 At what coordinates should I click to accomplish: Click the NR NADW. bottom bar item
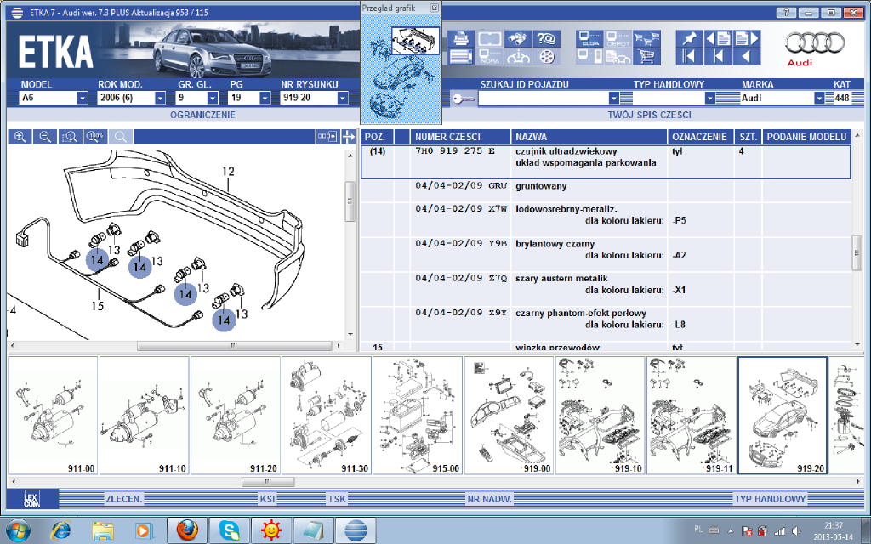pos(489,499)
